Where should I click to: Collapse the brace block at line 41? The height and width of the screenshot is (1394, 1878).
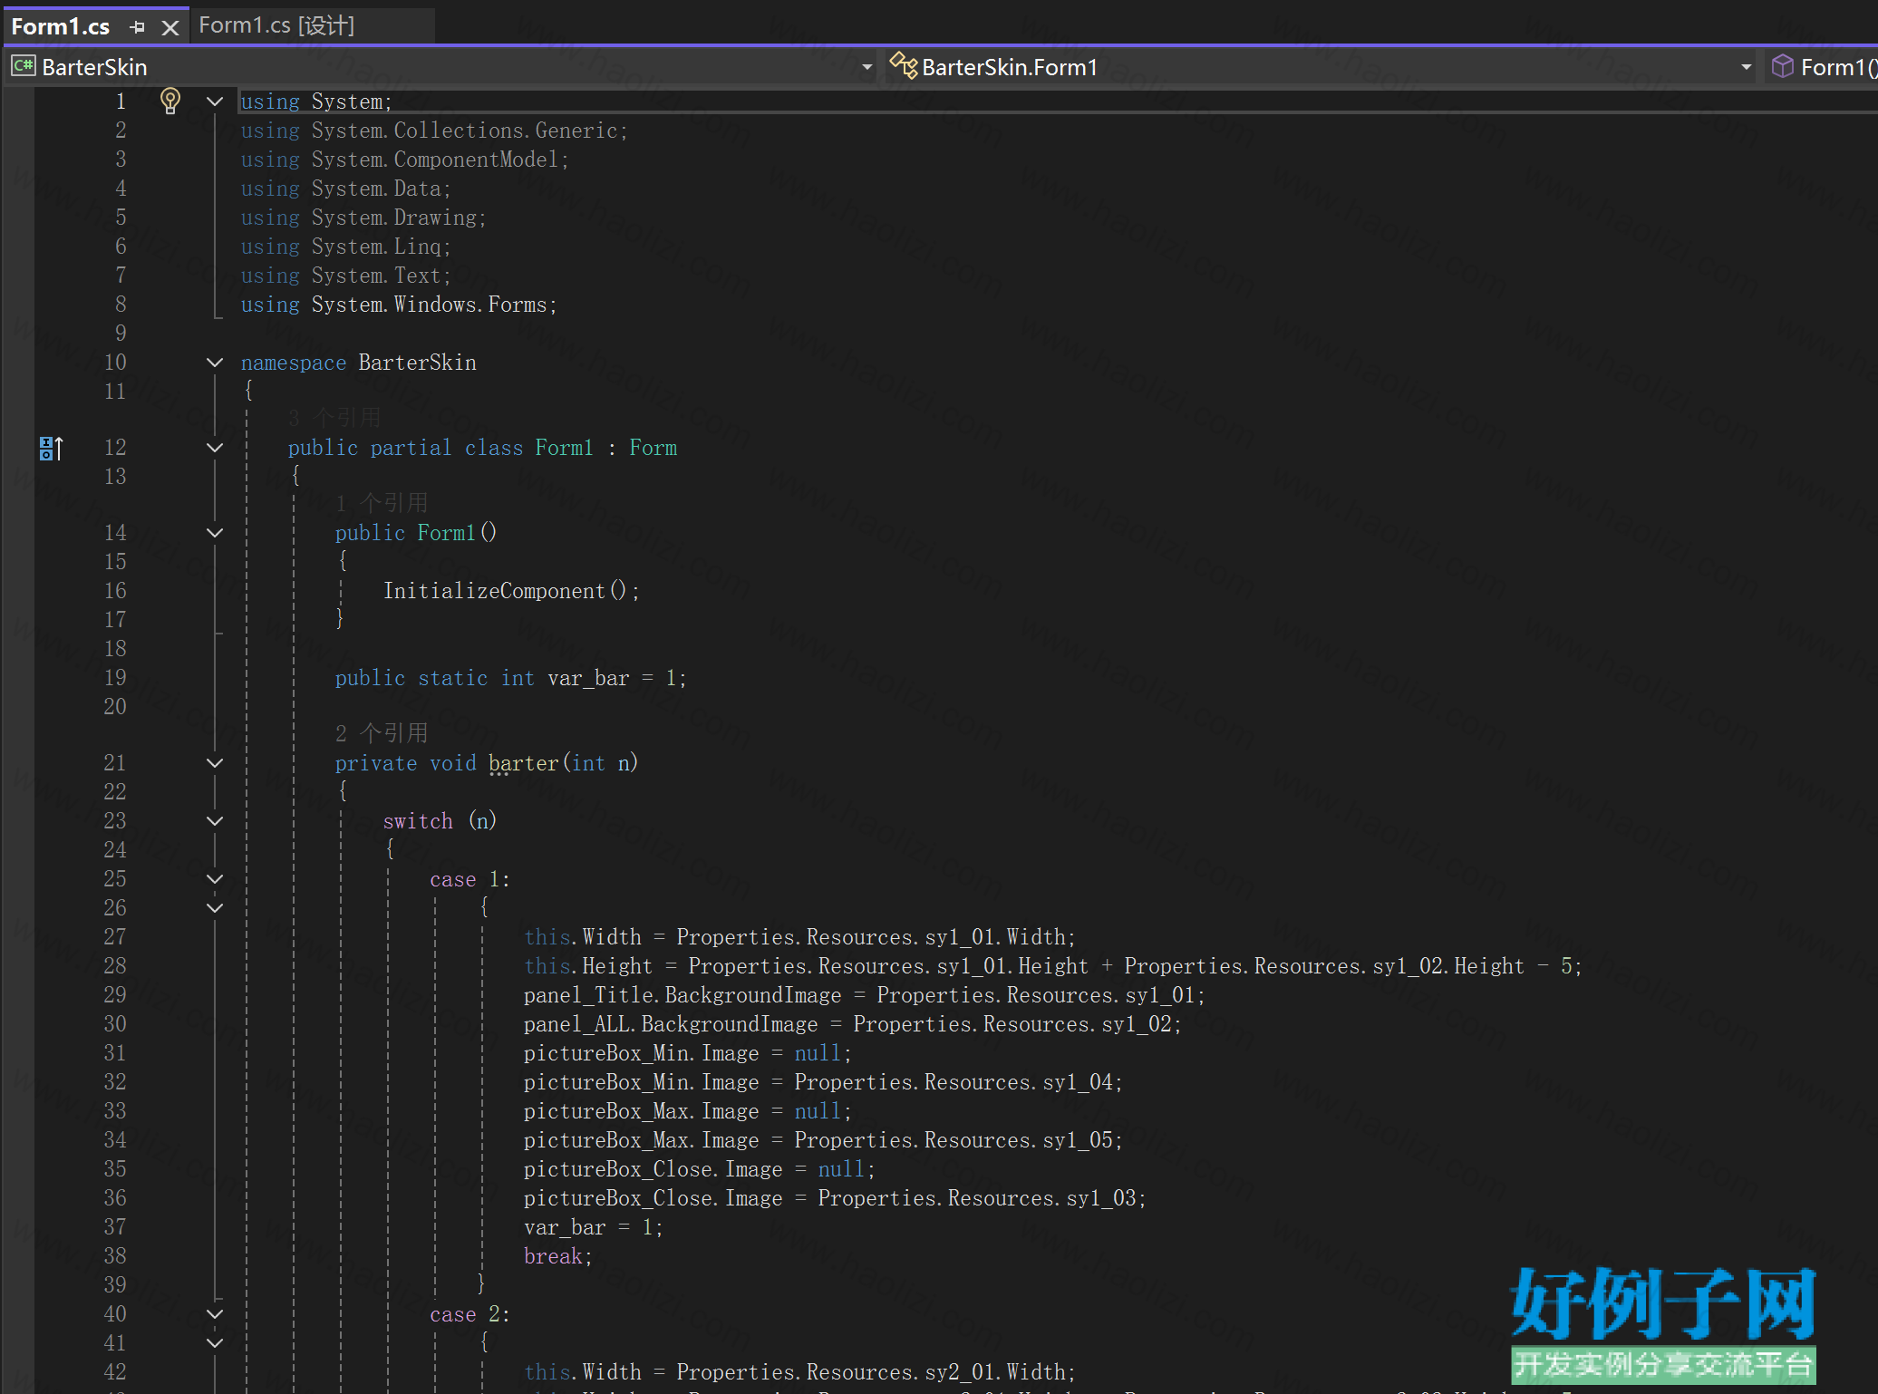tap(215, 1343)
